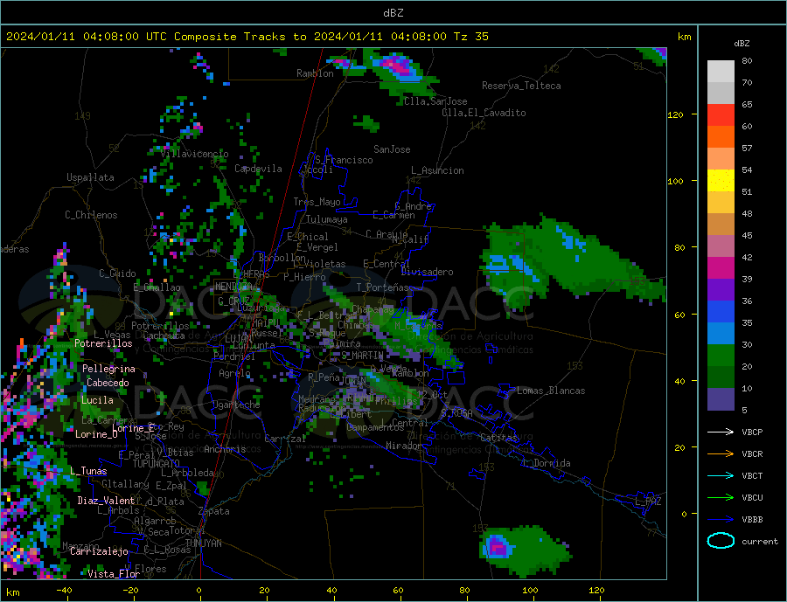Viewport: 787px width, 602px height.
Task: Click the Potrerillos pink label
Action: [103, 343]
